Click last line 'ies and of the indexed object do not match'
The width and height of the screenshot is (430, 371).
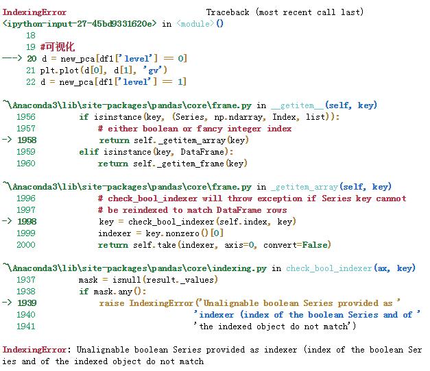pos(103,361)
